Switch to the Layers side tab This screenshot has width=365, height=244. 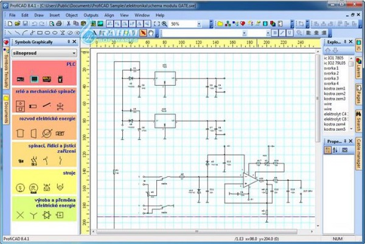(x=359, y=68)
